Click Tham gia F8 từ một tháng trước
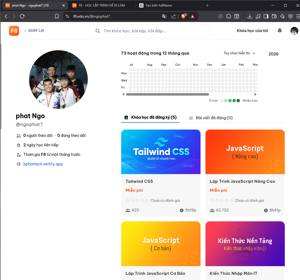This screenshot has height=280, width=300. click(x=52, y=155)
